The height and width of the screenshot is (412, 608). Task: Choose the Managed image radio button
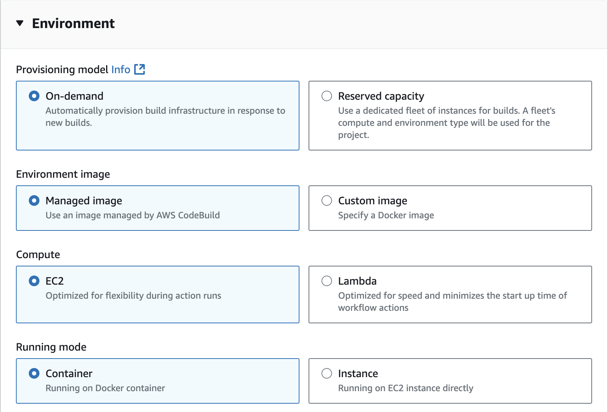pyautogui.click(x=34, y=201)
